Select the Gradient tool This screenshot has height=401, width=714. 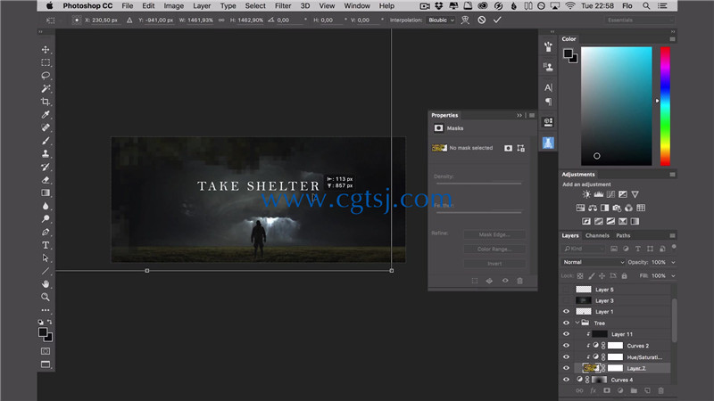[x=46, y=192]
